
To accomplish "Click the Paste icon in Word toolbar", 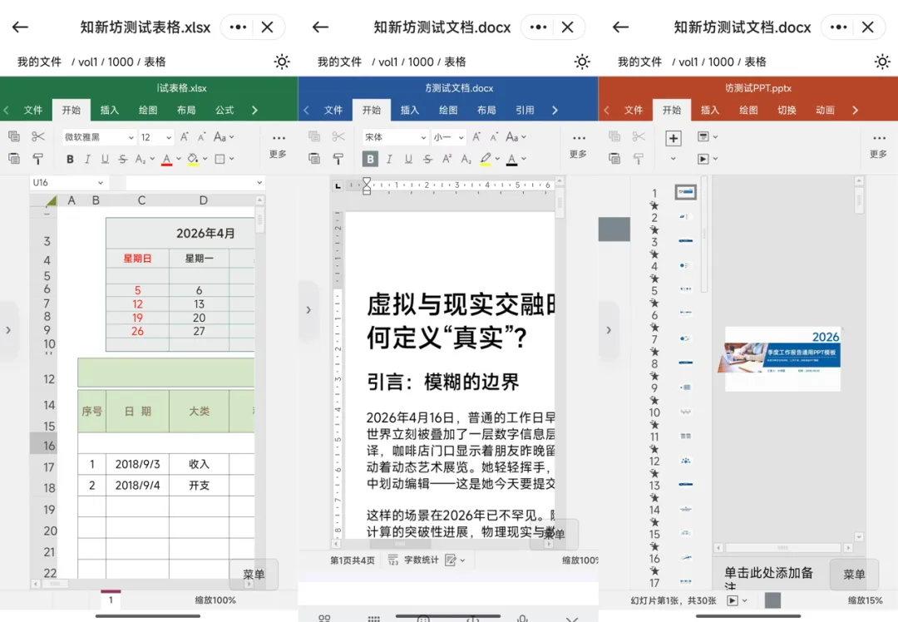I will [314, 159].
